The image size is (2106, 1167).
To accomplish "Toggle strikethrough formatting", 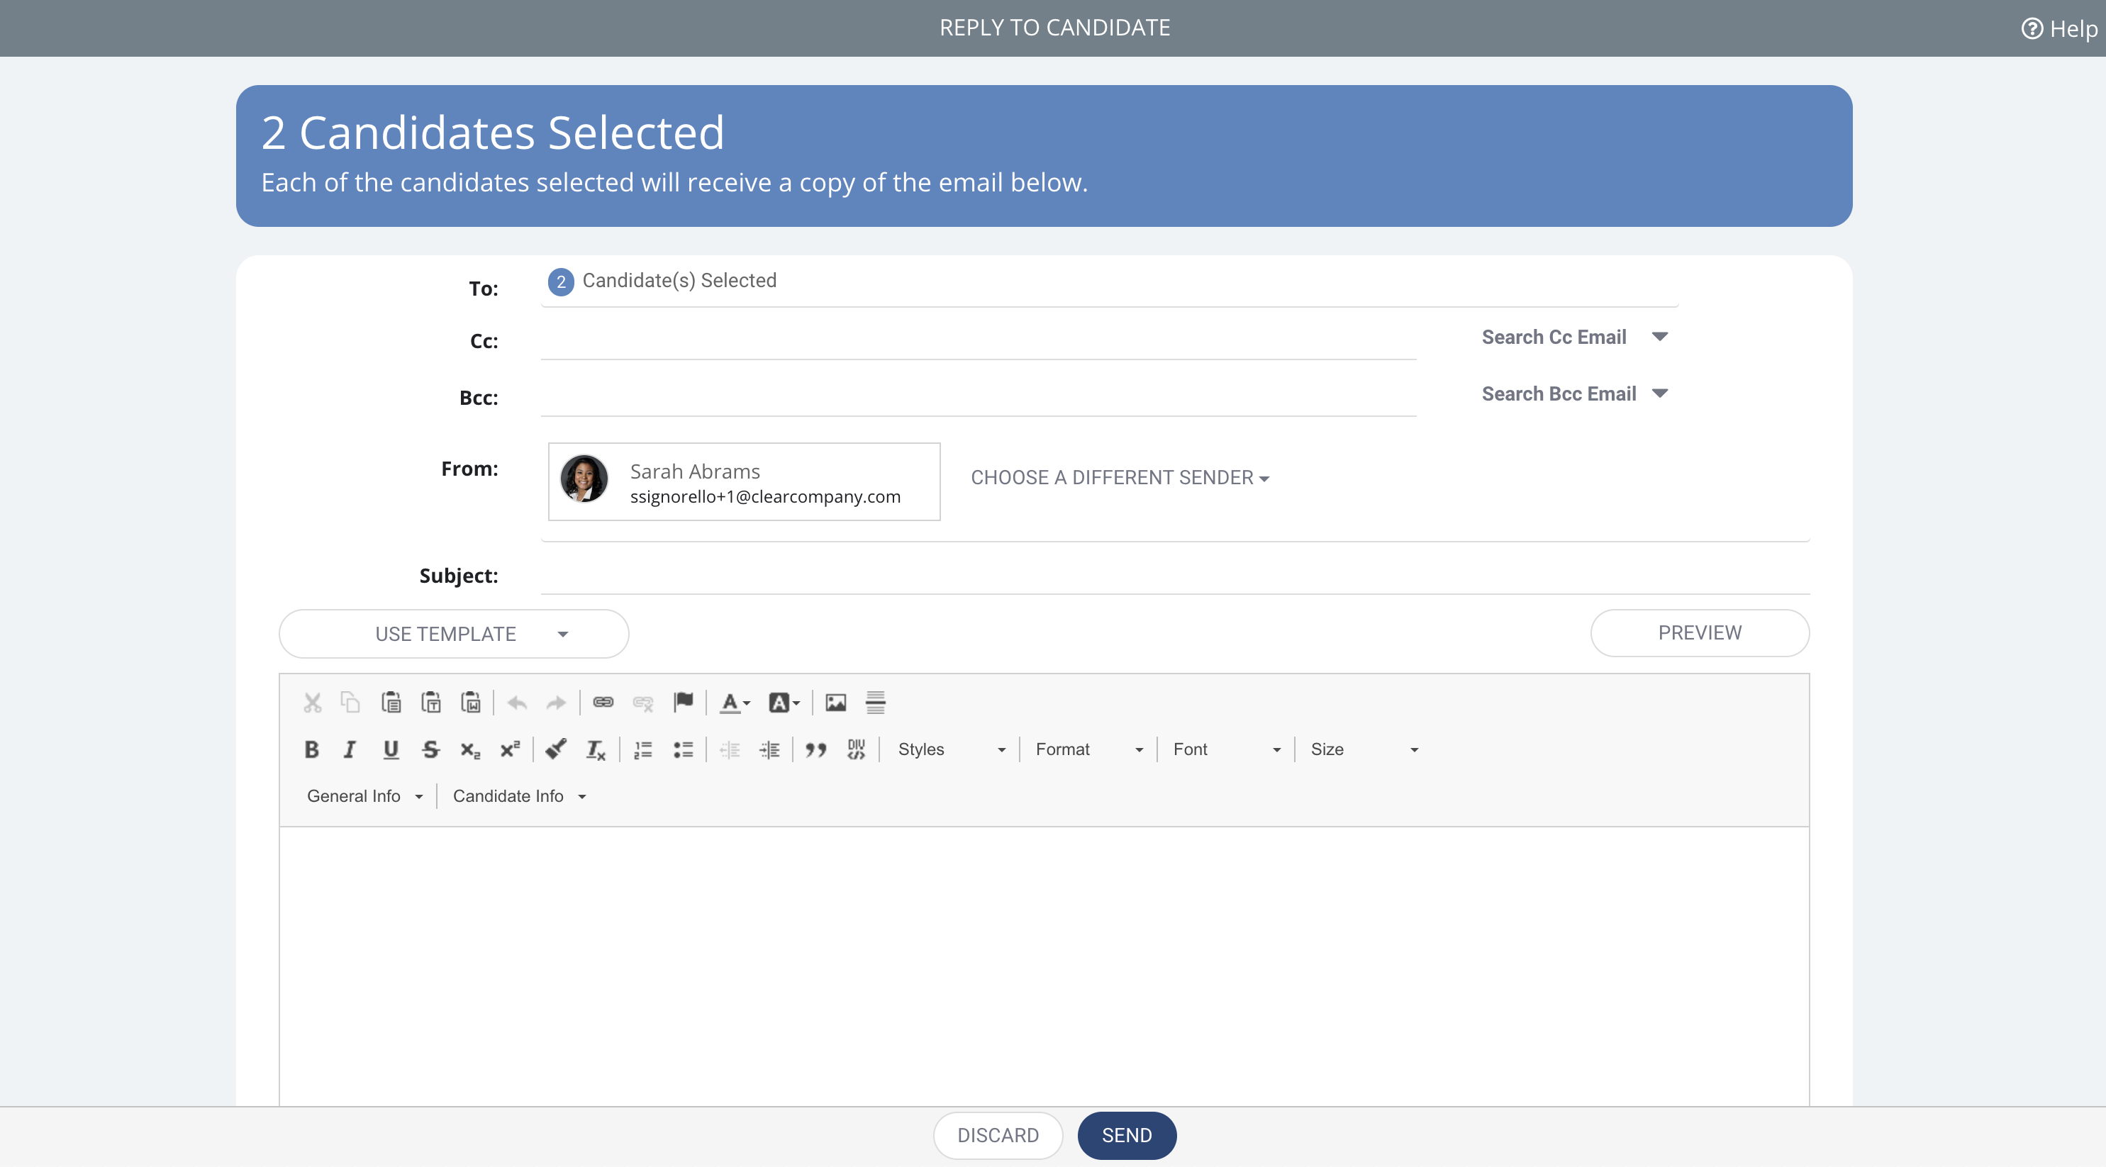I will tap(431, 749).
